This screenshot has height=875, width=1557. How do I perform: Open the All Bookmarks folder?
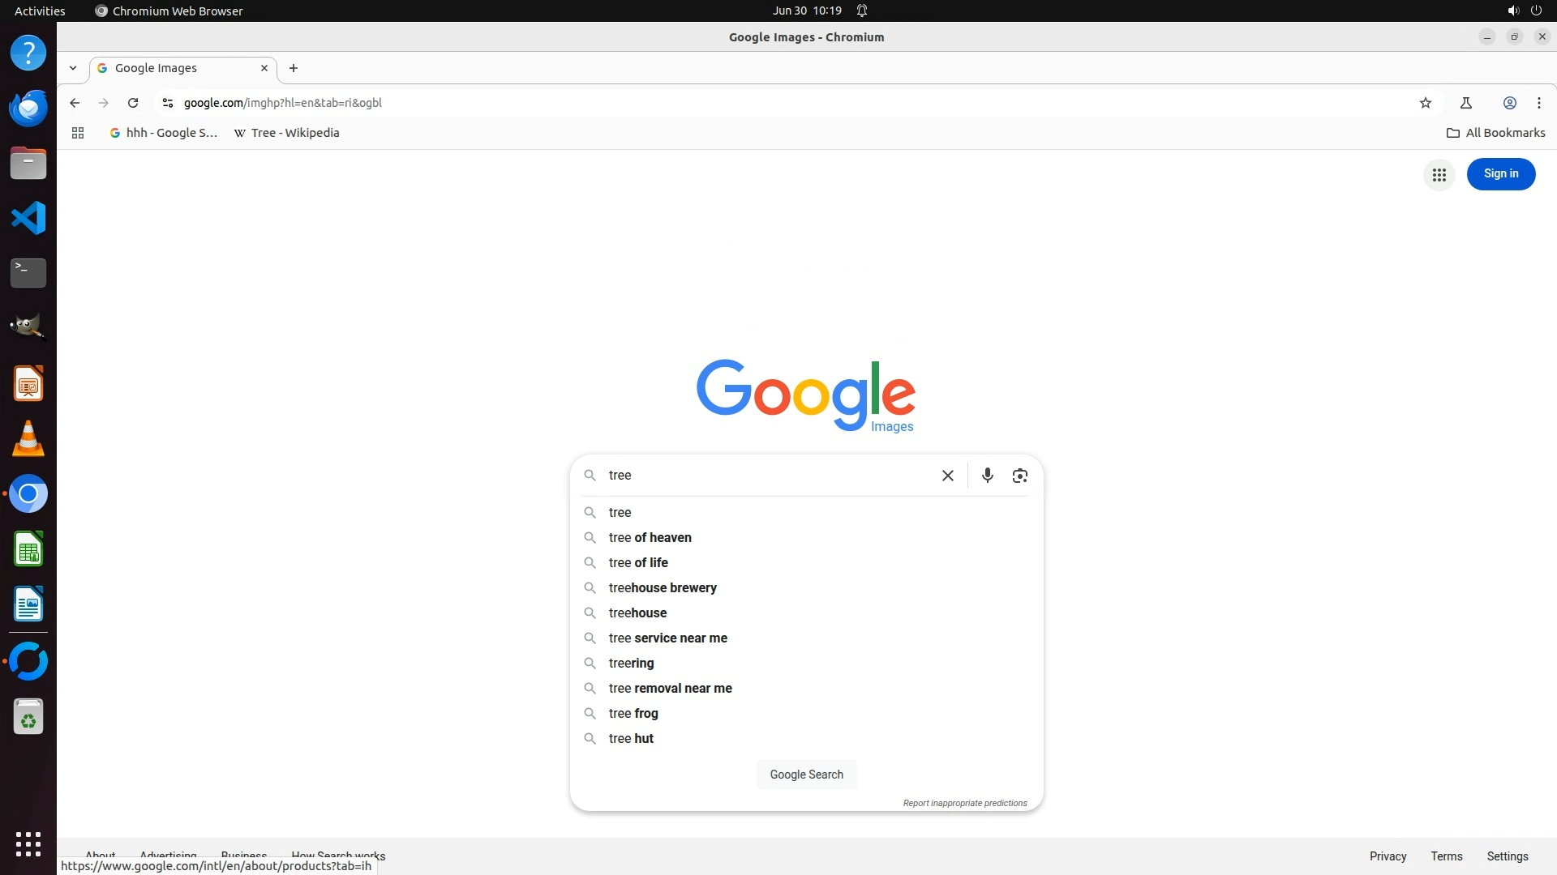point(1495,133)
